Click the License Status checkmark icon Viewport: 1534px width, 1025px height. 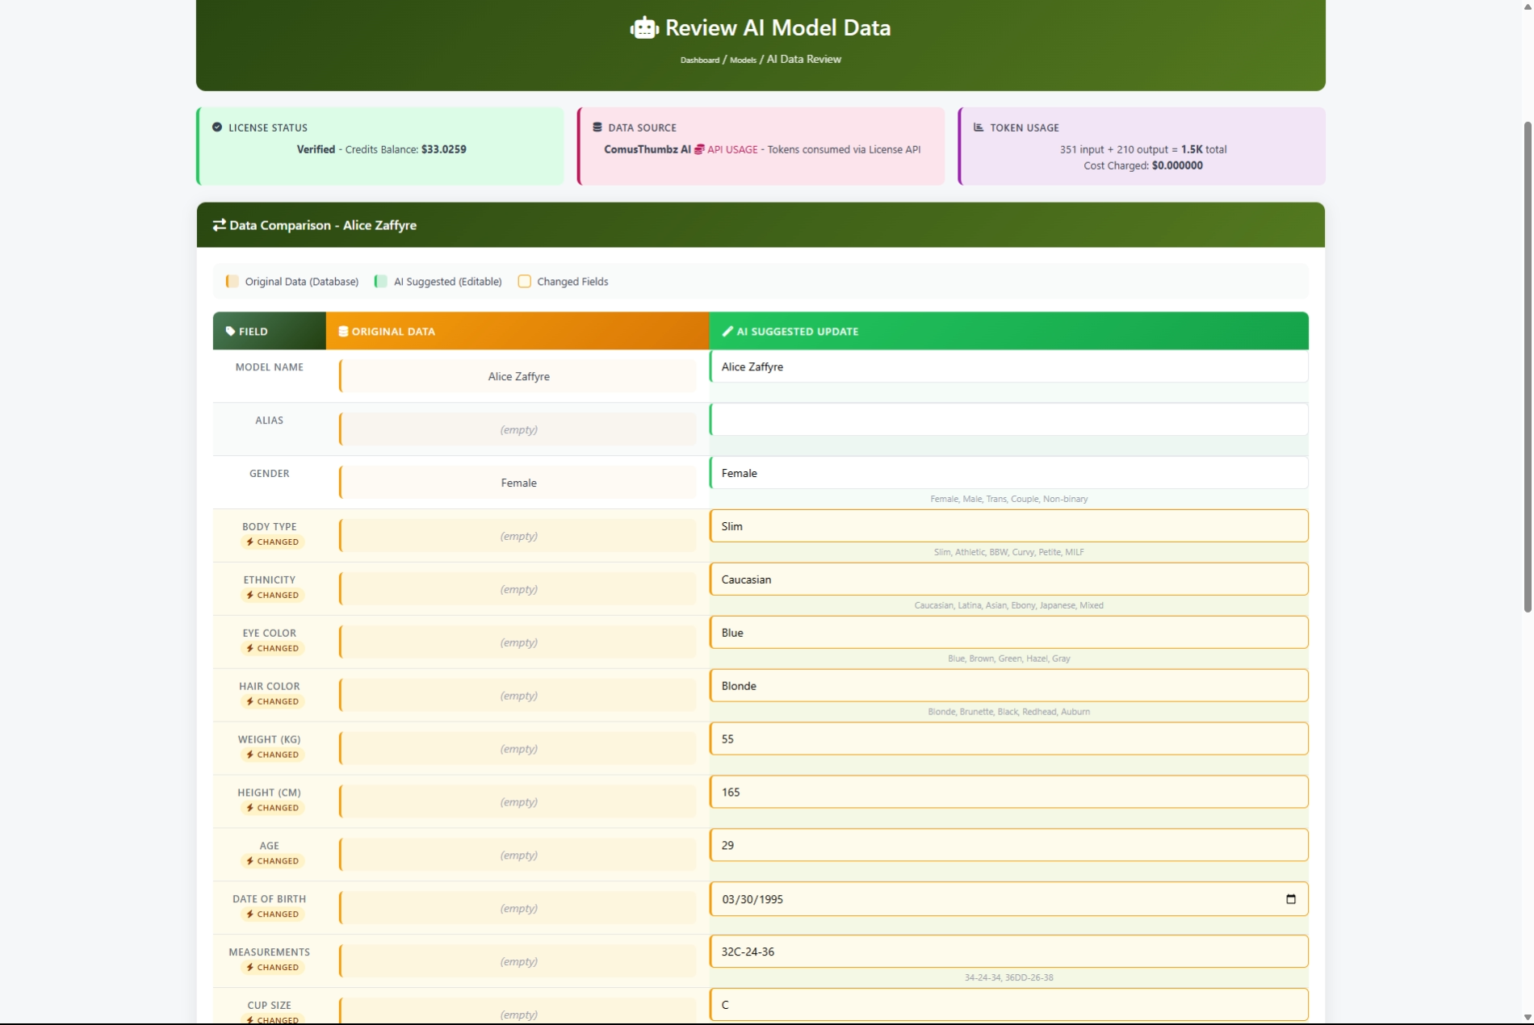click(217, 128)
